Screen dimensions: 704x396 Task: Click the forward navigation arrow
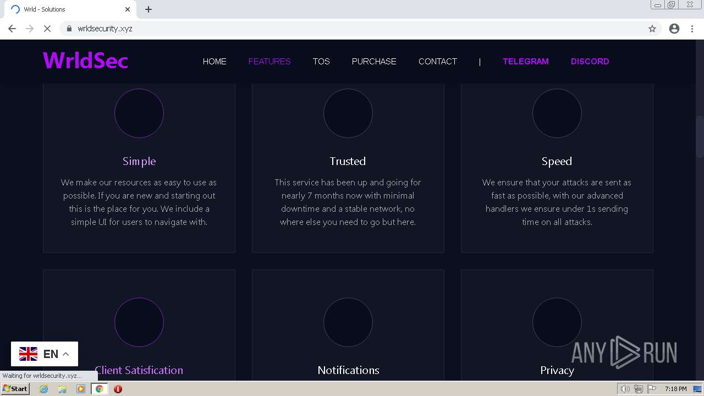tap(30, 29)
